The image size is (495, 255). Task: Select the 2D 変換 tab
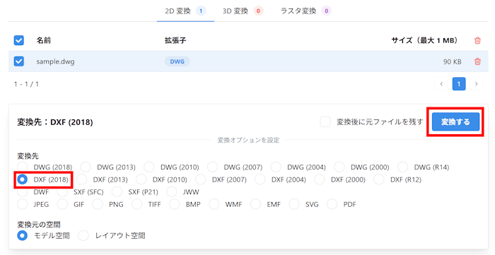coord(185,11)
